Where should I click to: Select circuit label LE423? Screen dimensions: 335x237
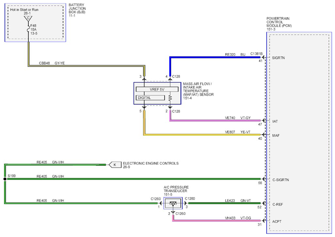230,201
